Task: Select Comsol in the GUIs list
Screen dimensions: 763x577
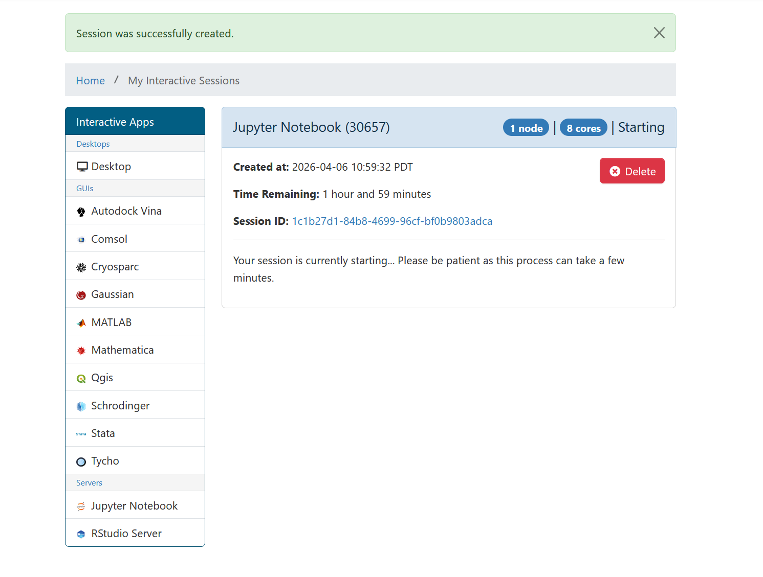Action: point(135,239)
